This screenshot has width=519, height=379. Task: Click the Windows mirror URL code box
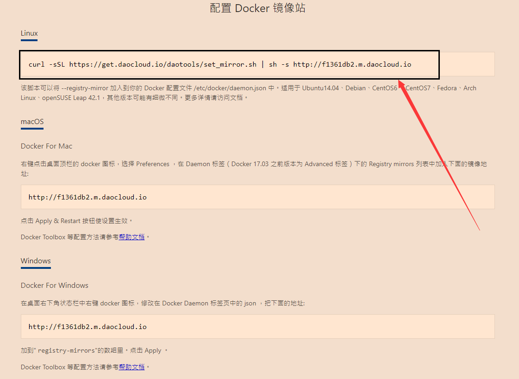[257, 327]
